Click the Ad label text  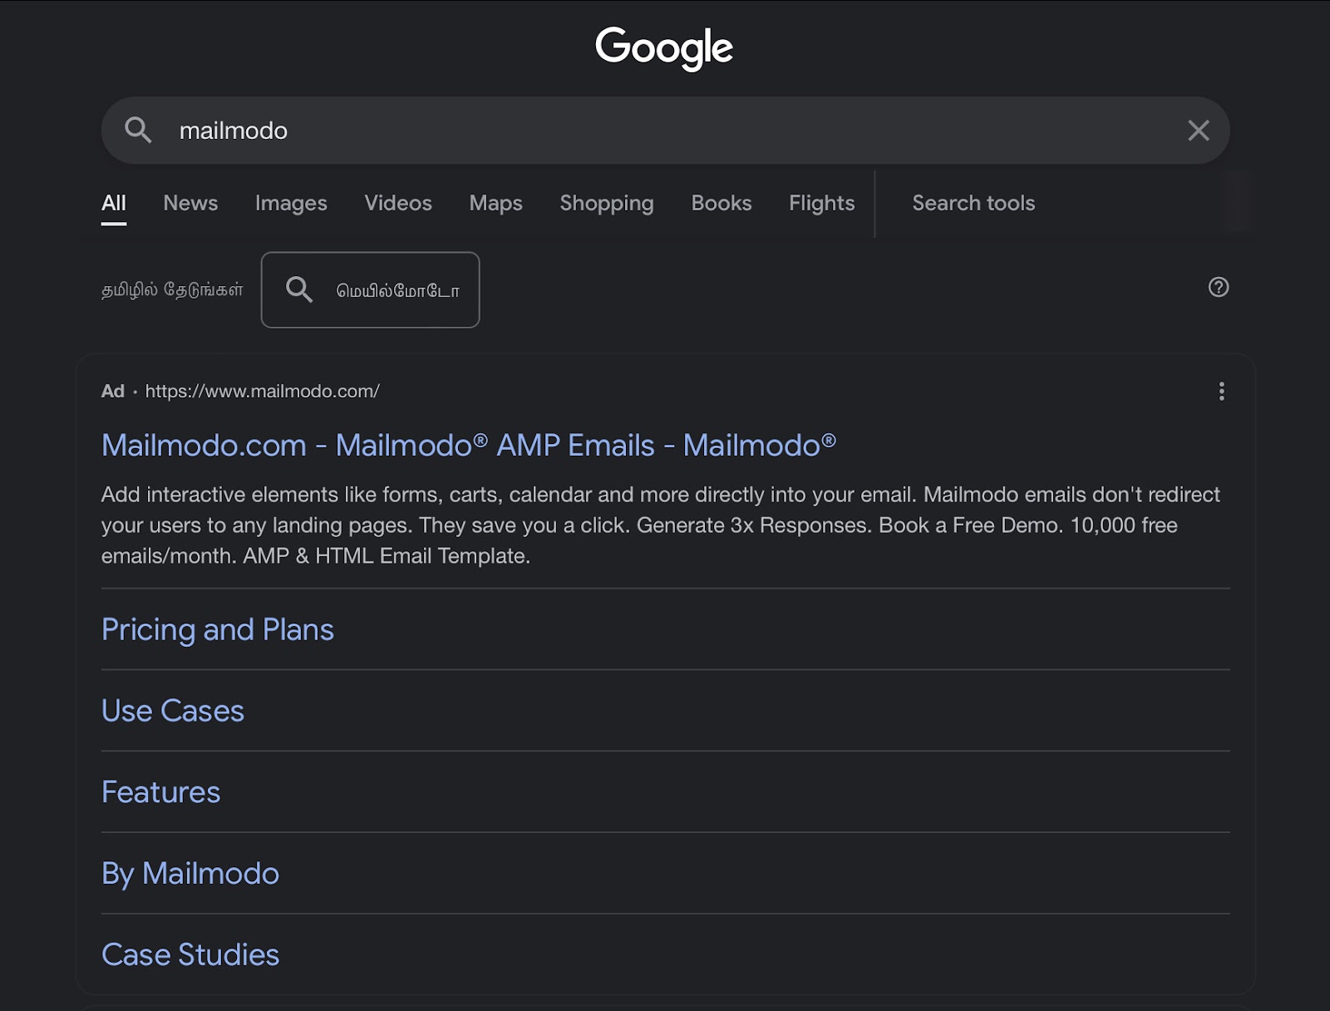point(113,391)
